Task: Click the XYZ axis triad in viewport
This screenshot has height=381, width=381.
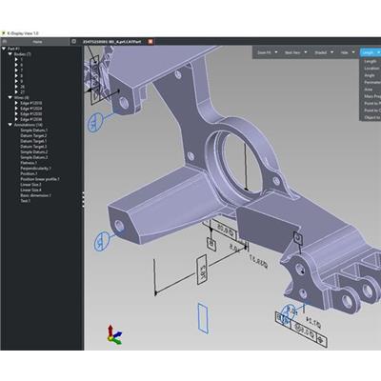Action: click(x=113, y=335)
